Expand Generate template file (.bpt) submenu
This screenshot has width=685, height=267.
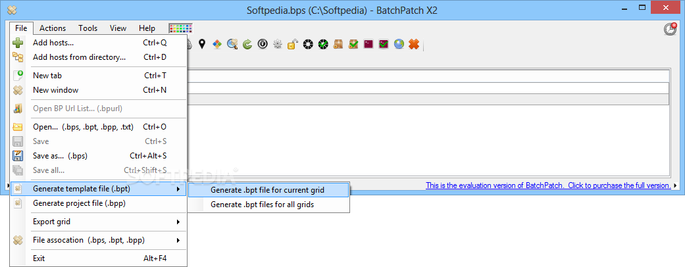pos(99,189)
